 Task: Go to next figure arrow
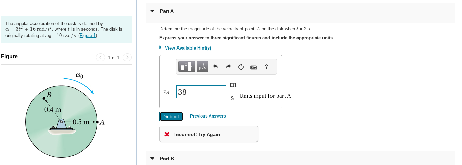click(127, 57)
